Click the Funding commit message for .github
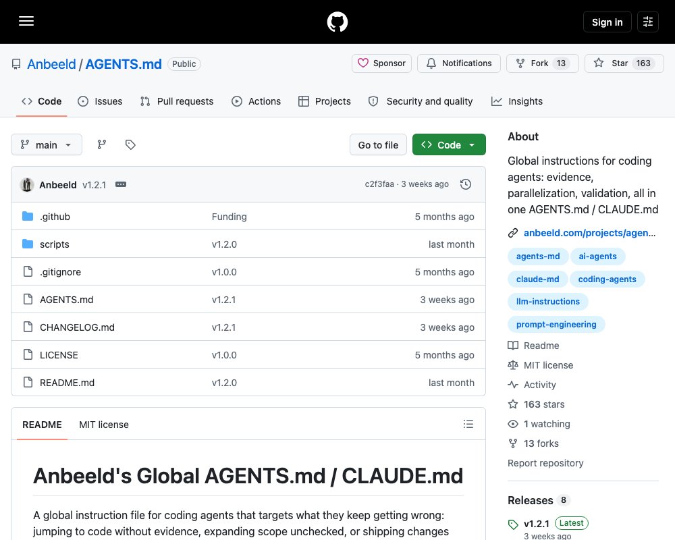 [229, 217]
